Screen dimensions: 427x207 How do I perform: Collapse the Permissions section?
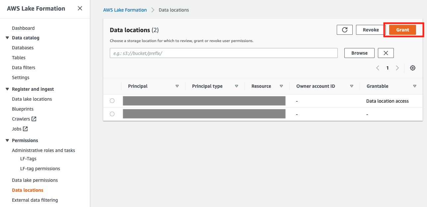coord(7,140)
